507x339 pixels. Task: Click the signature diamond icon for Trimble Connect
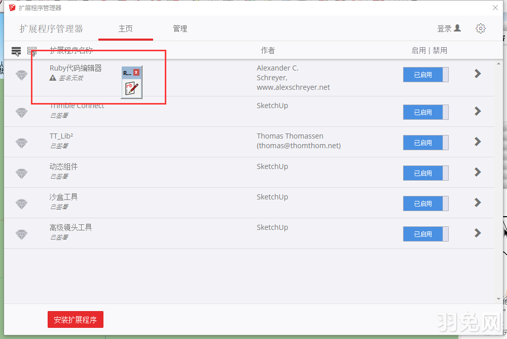[21, 112]
